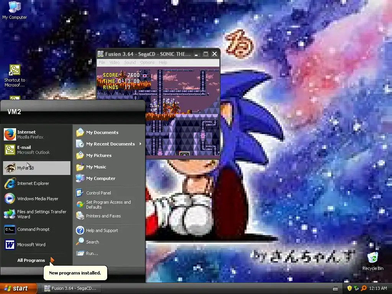Screen dimensions: 392x294
Task: Select Shortcut to Microsoft desktop icon
Action: point(15,75)
